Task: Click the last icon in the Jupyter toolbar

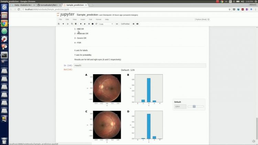Action: pos(137,24)
